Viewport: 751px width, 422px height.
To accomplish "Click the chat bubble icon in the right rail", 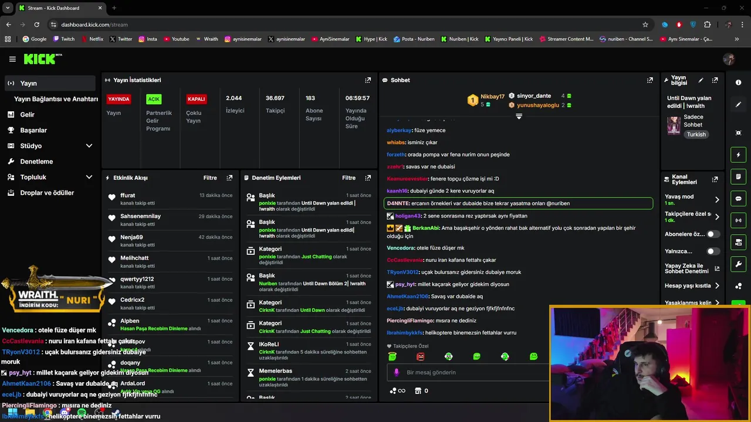I will [x=738, y=199].
